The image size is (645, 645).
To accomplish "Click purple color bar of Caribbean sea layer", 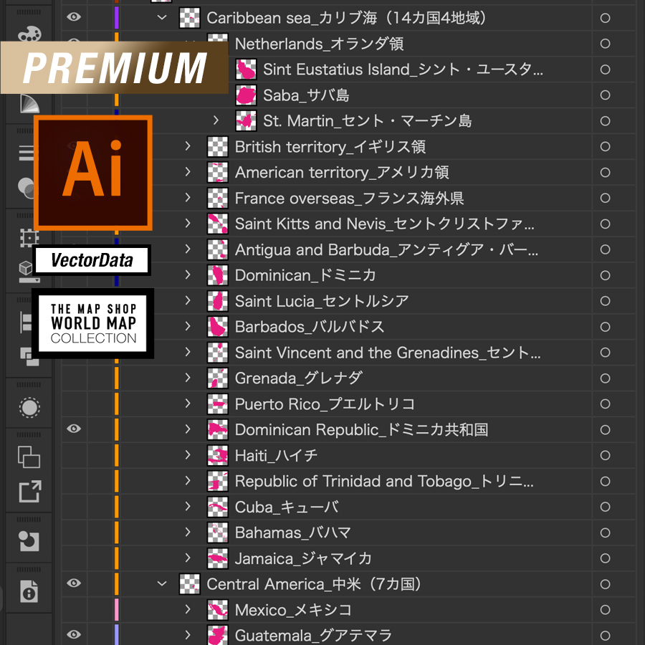I will pyautogui.click(x=117, y=18).
